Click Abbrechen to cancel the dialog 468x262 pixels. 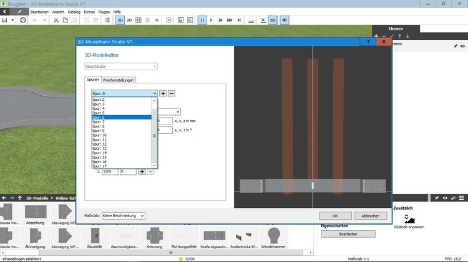coord(371,216)
